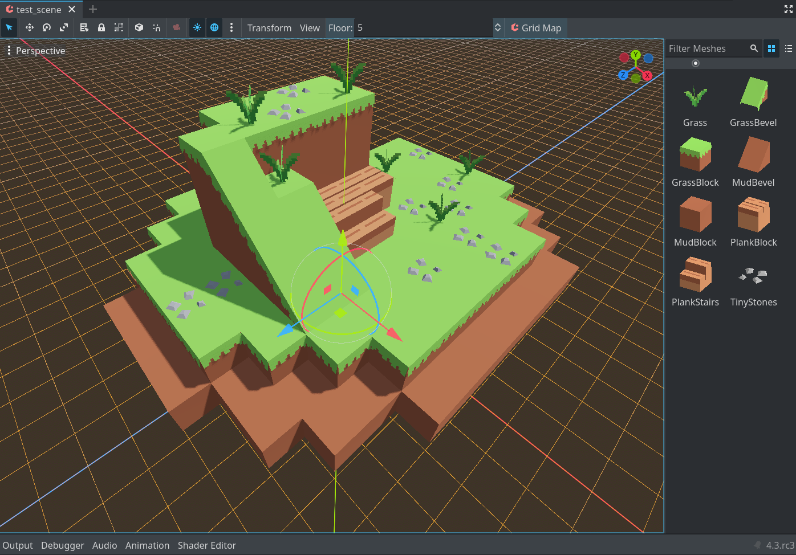Image resolution: width=796 pixels, height=555 pixels.
Task: Select the MudBevel mesh item
Action: pos(753,162)
